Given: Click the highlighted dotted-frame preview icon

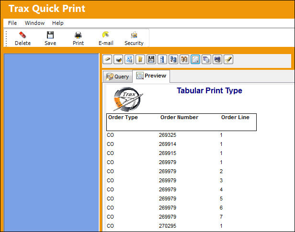Looking at the screenshot, I should pos(195,59).
